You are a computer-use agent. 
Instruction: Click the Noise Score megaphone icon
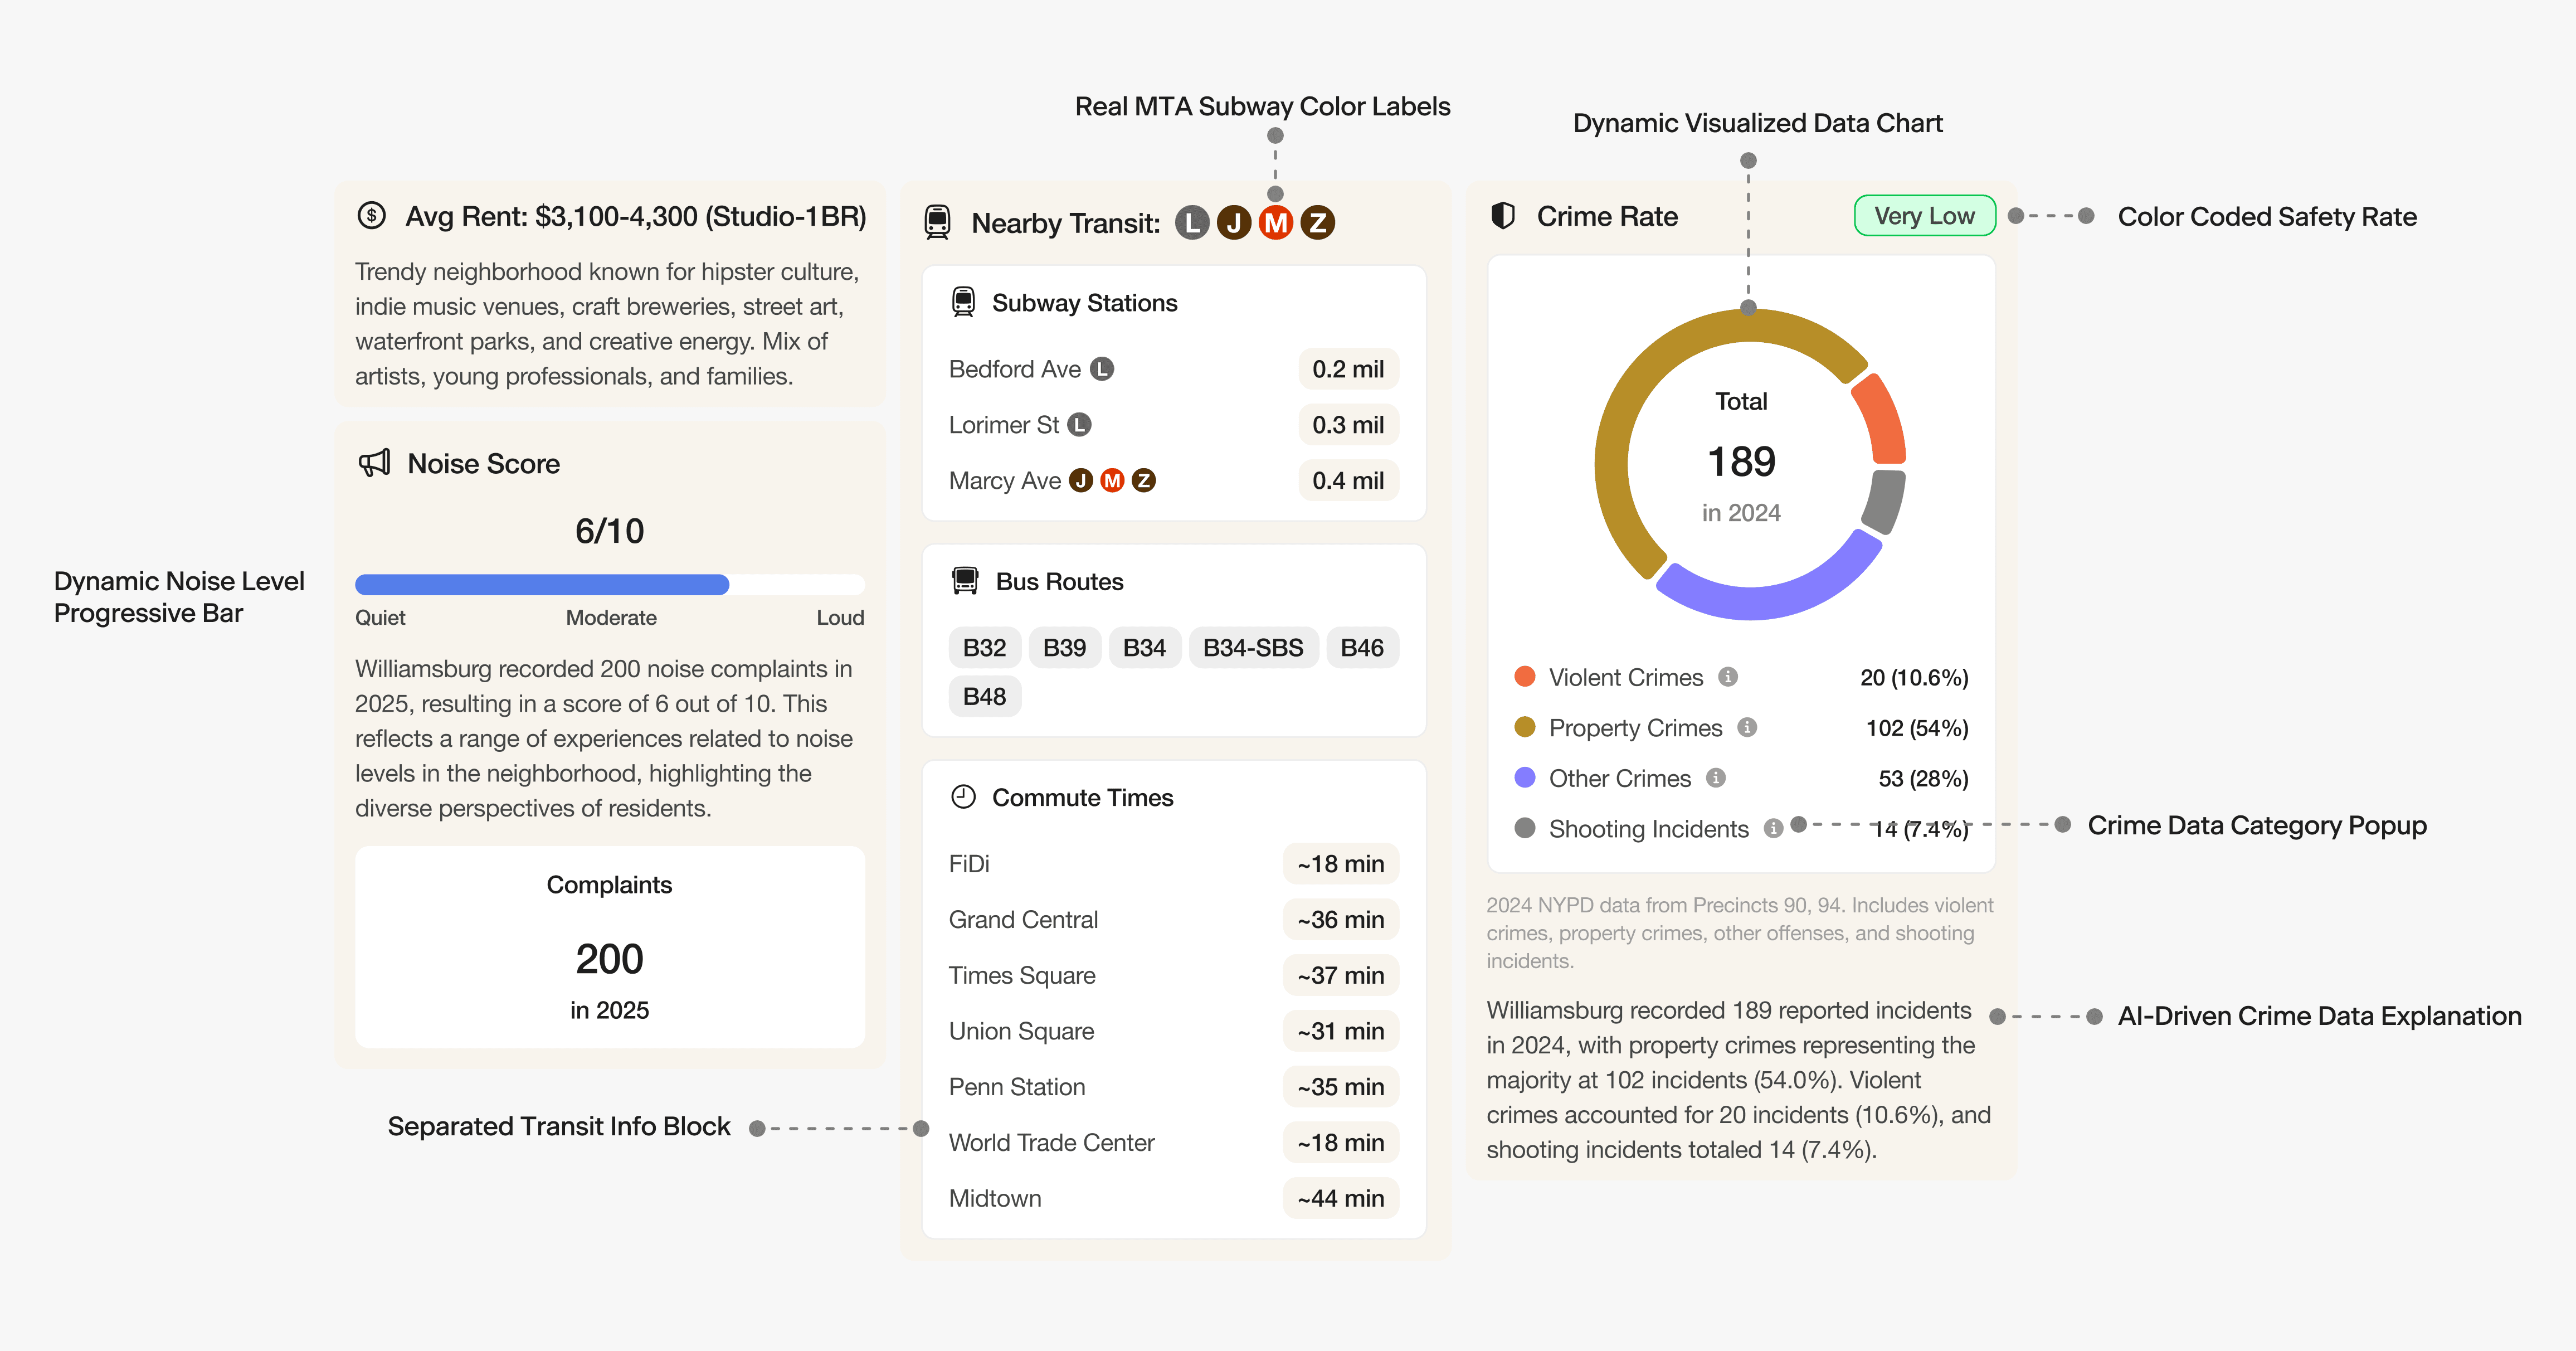(x=374, y=463)
